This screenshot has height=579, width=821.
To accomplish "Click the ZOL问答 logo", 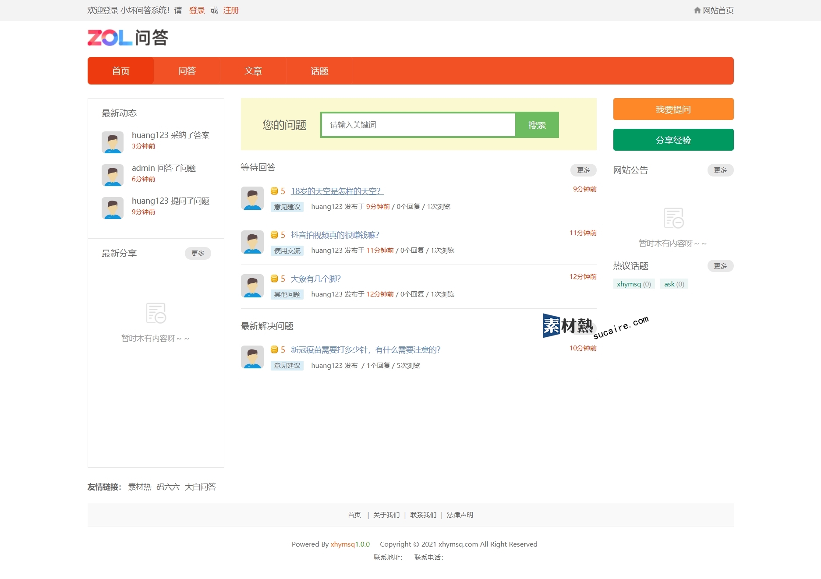I will 127,38.
